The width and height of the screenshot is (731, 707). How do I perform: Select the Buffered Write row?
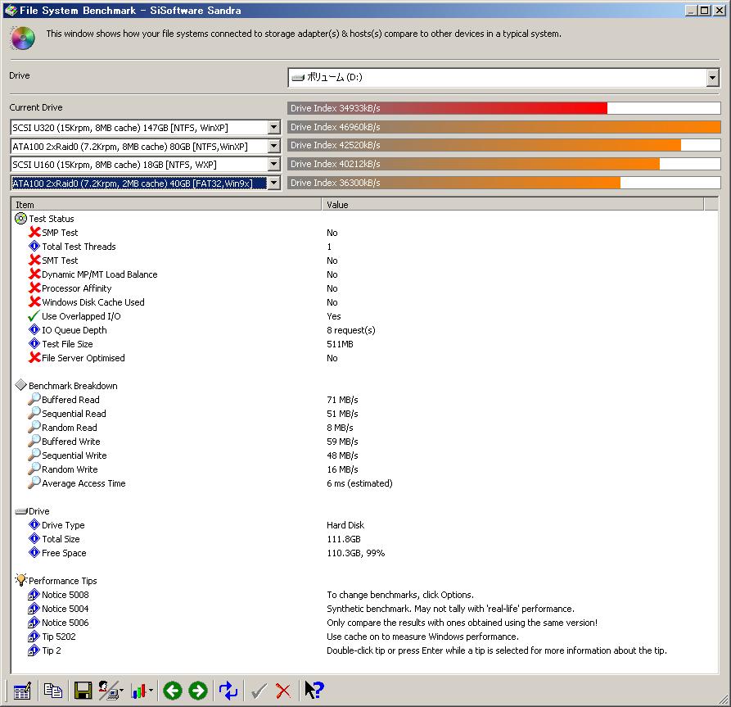tap(363, 442)
